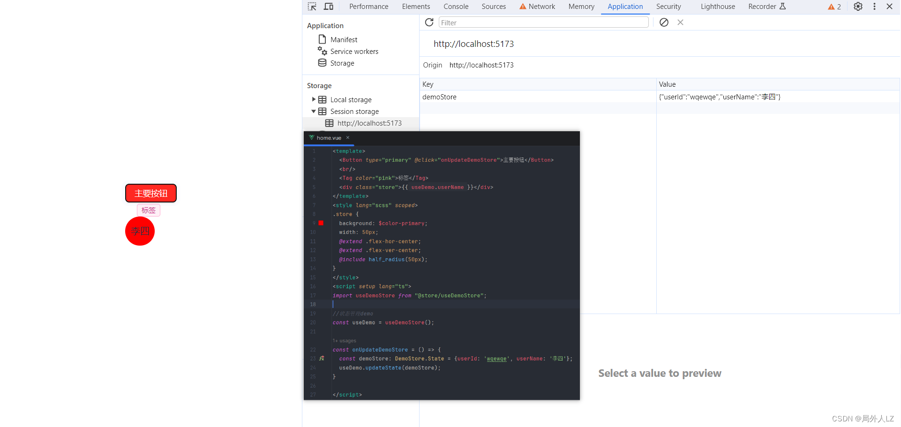Click the Filter input field
The width and height of the screenshot is (901, 427).
click(x=543, y=22)
